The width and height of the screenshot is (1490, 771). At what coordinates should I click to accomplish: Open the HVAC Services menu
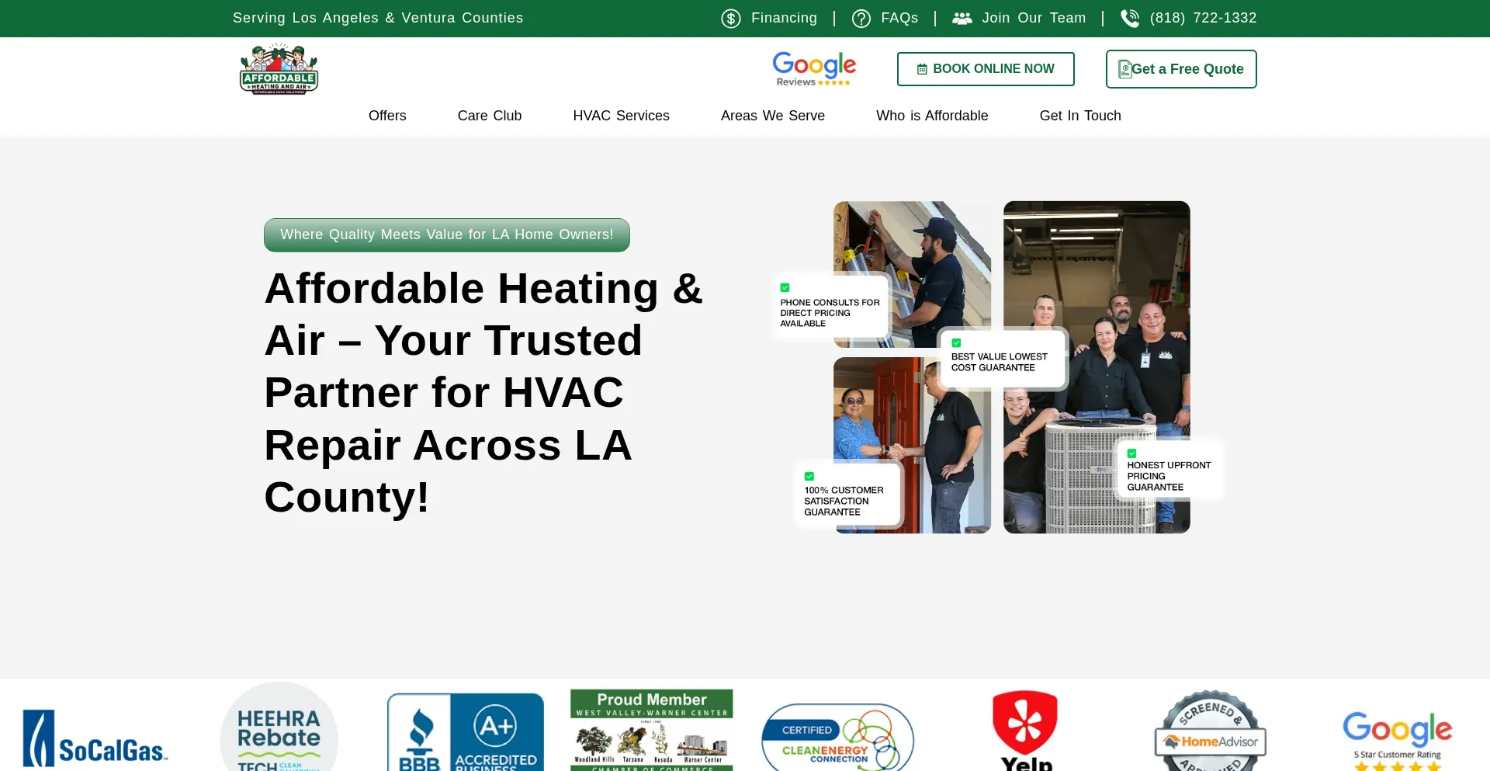621,116
